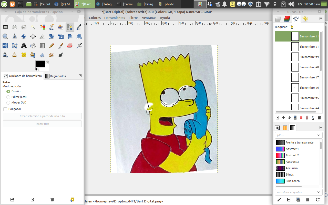The width and height of the screenshot is (328, 205).
Task: Select the Blue Green gradient
Action: click(298, 181)
